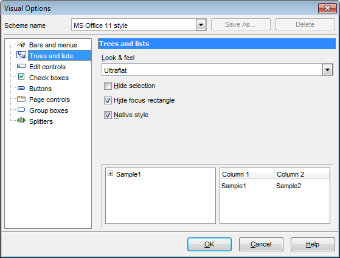Select Page controls in the tree
The image size is (340, 258).
[49, 100]
